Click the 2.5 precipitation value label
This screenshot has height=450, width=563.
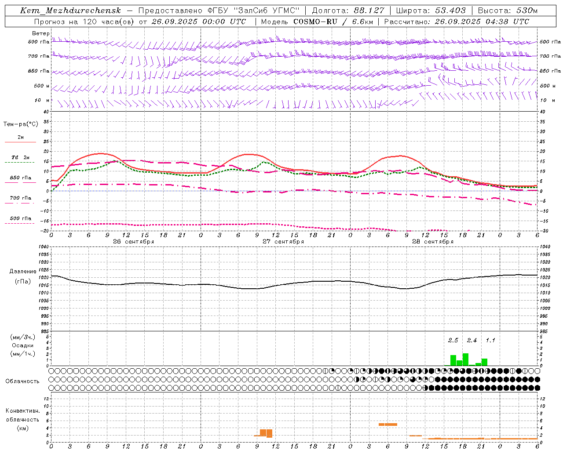point(453,340)
